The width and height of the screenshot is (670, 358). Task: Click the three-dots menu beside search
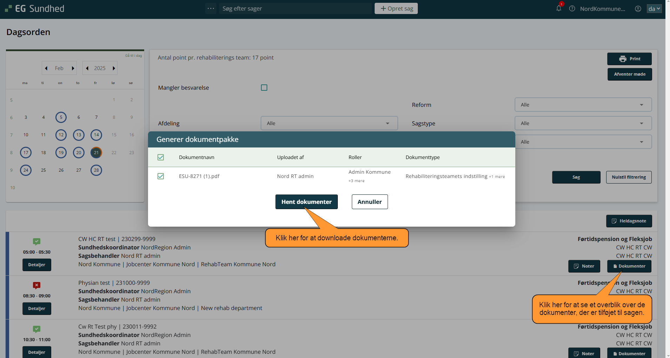point(211,8)
